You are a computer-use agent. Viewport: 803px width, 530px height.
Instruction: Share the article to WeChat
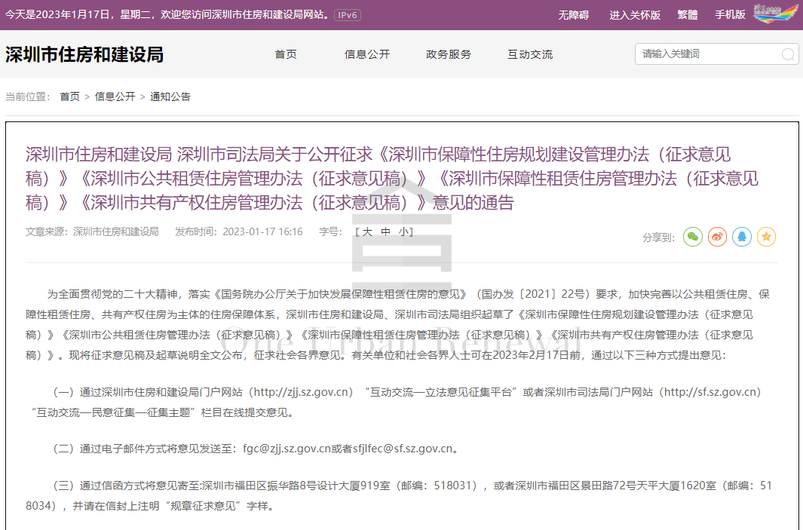pyautogui.click(x=693, y=237)
